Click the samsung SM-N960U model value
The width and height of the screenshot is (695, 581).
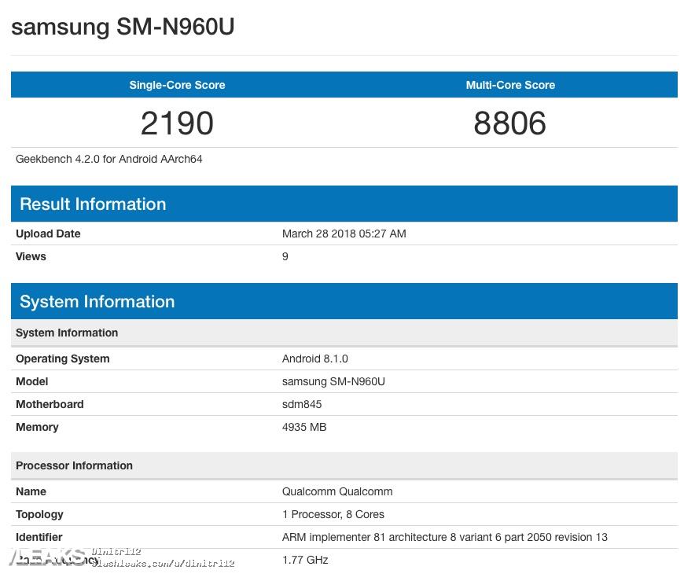click(x=333, y=381)
